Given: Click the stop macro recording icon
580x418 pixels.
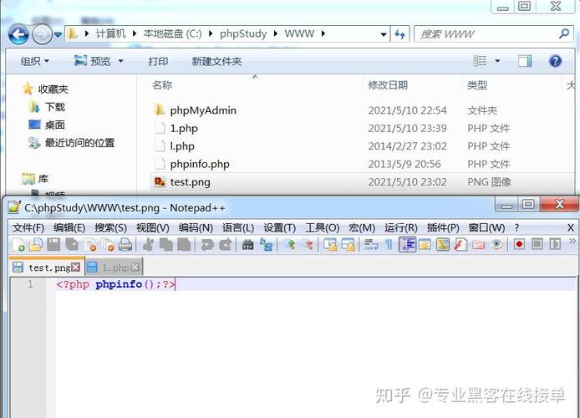Looking at the screenshot, I should click(x=537, y=245).
